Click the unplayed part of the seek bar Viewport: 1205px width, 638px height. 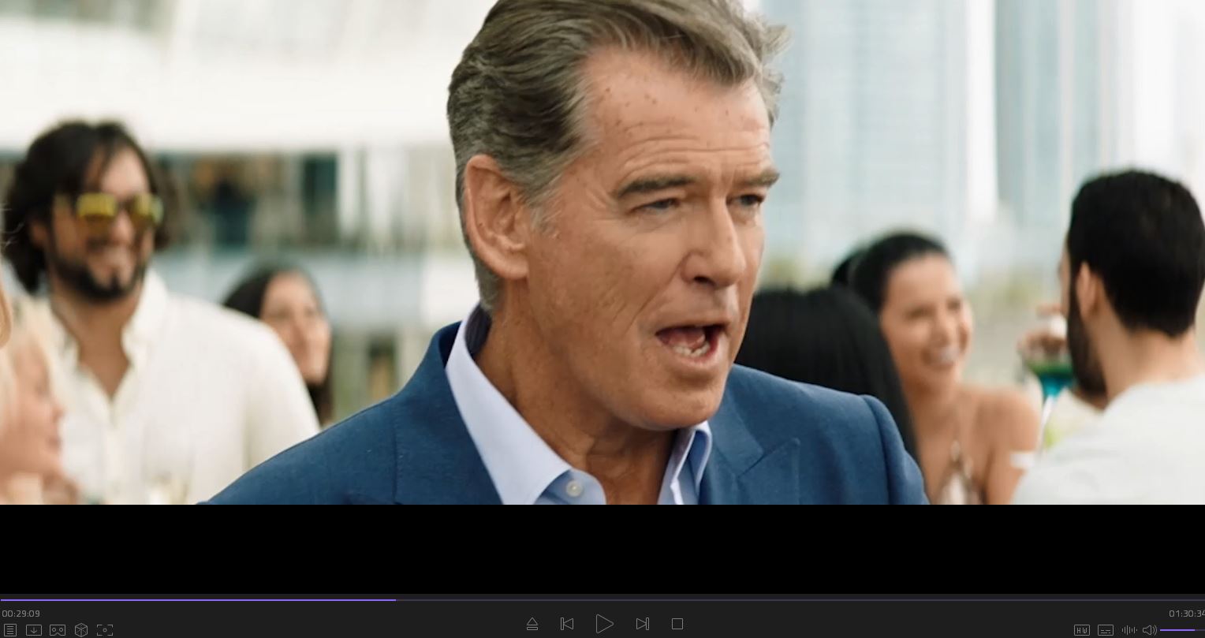pyautogui.click(x=789, y=600)
